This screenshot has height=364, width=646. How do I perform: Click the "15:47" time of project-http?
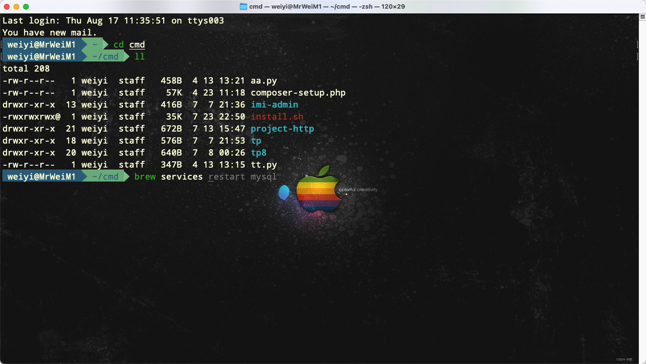(232, 129)
